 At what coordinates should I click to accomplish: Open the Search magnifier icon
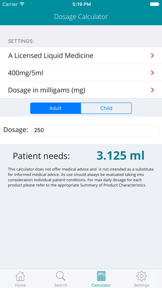pos(61,276)
